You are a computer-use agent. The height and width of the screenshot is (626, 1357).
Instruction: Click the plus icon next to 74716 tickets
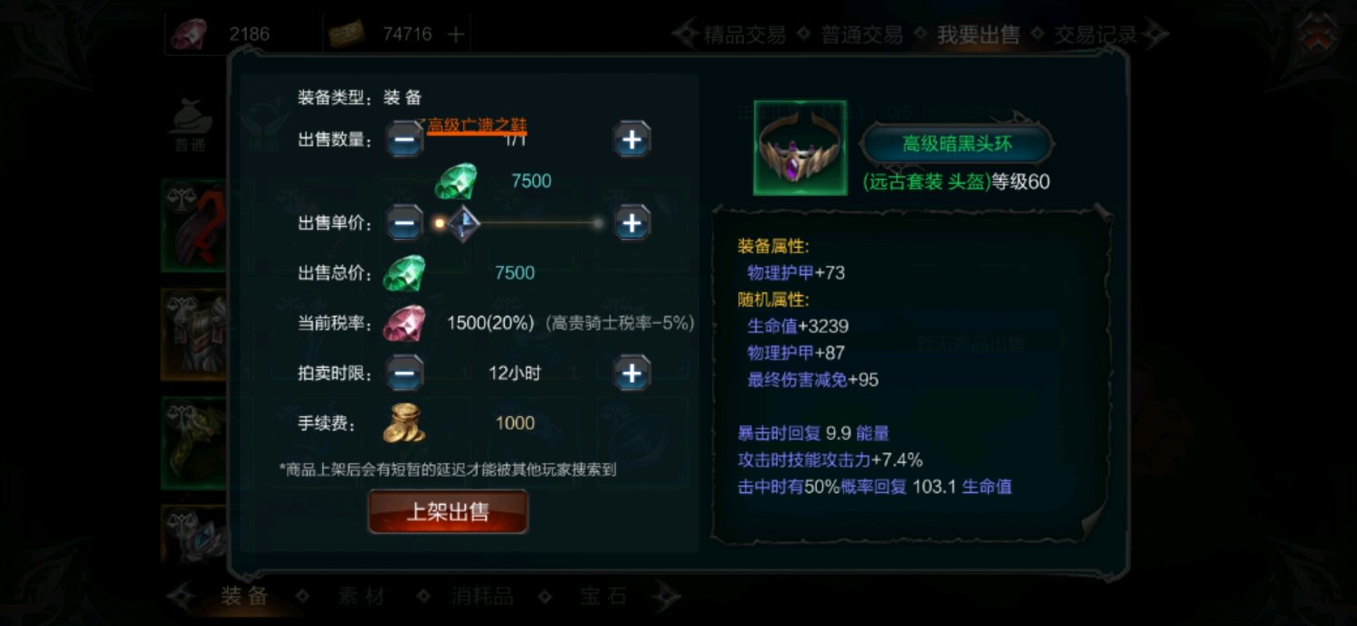click(x=456, y=34)
